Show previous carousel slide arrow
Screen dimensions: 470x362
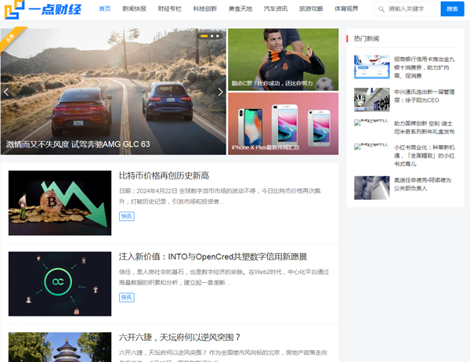point(6,92)
